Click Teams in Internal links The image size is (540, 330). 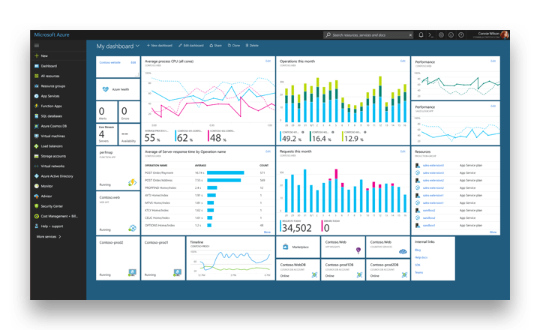[418, 272]
